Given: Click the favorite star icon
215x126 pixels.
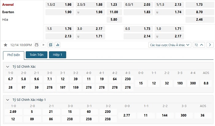Looking at the screenshot, I should pyautogui.click(x=5, y=45).
